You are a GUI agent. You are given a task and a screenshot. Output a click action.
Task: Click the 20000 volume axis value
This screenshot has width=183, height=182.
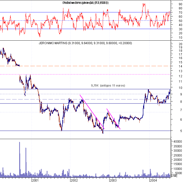point(178,160)
